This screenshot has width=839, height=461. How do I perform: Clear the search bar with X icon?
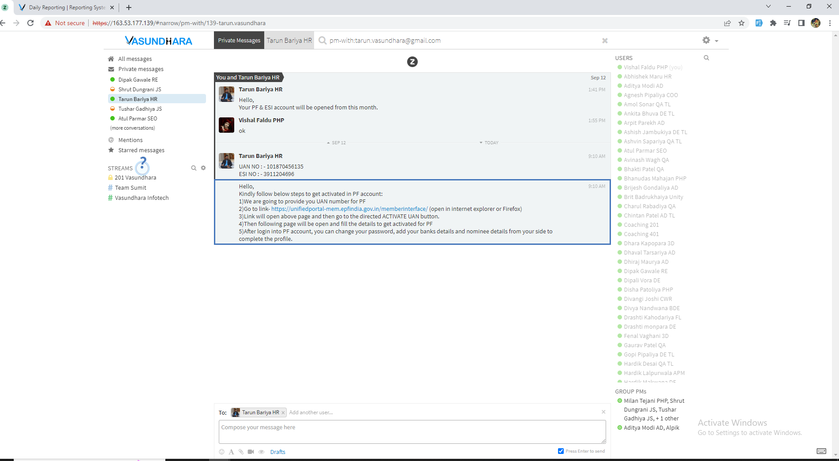pos(605,41)
